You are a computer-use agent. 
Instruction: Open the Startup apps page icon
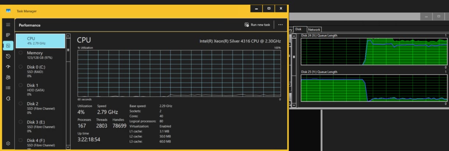pyautogui.click(x=8, y=67)
